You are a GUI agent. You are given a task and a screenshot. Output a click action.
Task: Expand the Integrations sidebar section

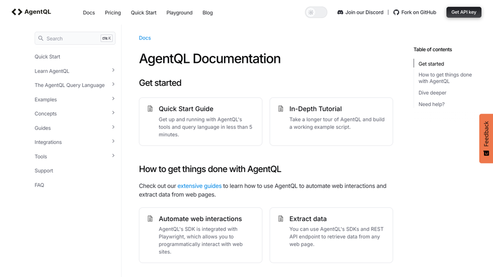113,141
